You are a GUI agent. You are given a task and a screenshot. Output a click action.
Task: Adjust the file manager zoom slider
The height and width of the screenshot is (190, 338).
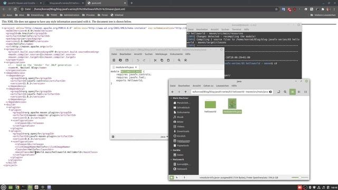pos(300,177)
